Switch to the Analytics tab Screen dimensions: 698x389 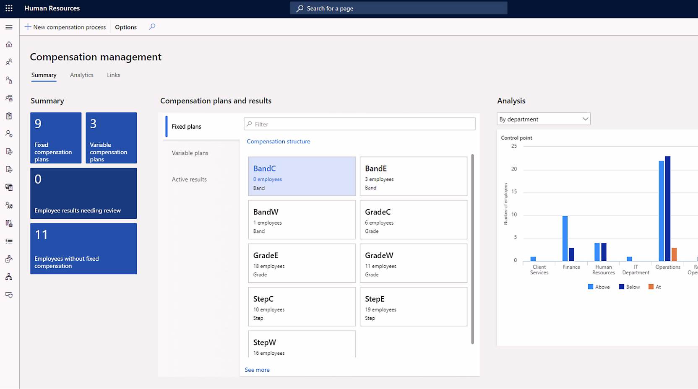coord(81,75)
